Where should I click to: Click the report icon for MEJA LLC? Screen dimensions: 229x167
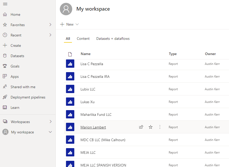70,152
